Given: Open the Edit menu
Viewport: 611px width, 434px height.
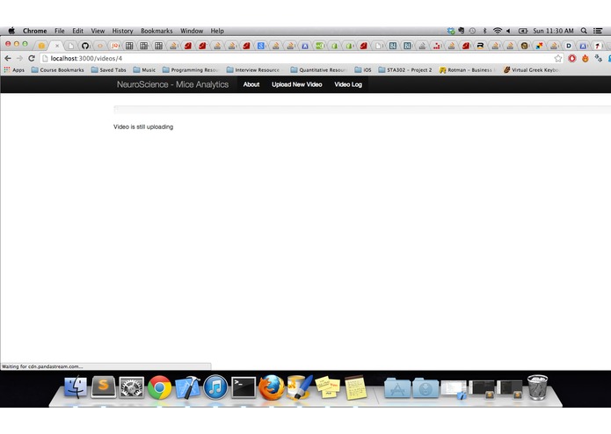Looking at the screenshot, I should pyautogui.click(x=77, y=31).
